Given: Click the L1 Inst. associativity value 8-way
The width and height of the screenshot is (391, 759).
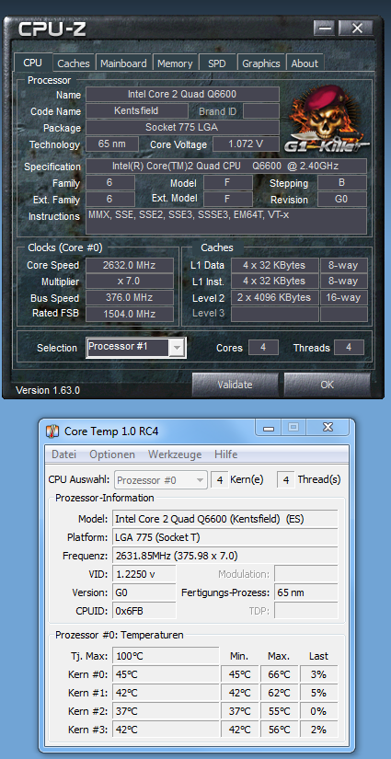Looking at the screenshot, I should (343, 282).
